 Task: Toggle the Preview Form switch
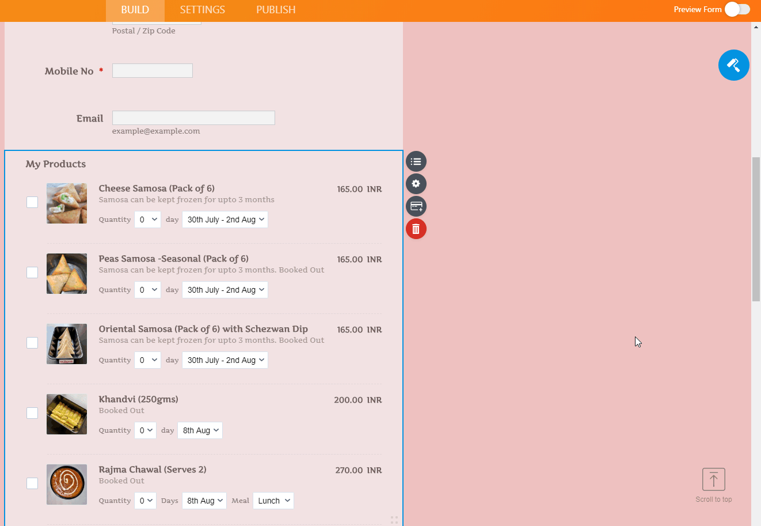[x=737, y=9]
